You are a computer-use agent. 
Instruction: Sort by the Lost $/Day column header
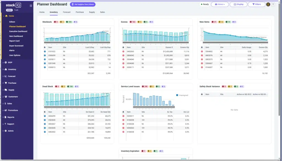click(x=90, y=47)
